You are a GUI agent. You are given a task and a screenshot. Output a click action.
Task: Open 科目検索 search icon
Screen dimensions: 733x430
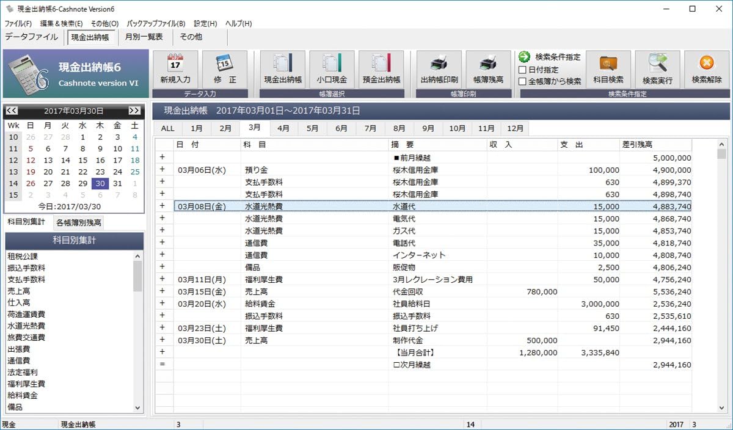608,64
